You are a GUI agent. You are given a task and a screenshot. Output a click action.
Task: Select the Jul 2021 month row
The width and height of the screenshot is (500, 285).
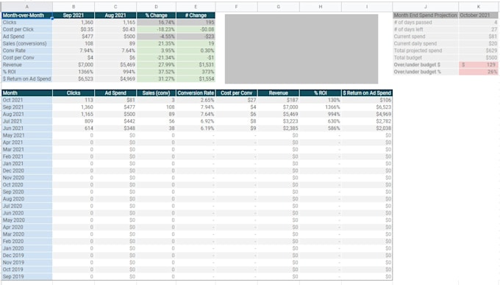coord(26,121)
